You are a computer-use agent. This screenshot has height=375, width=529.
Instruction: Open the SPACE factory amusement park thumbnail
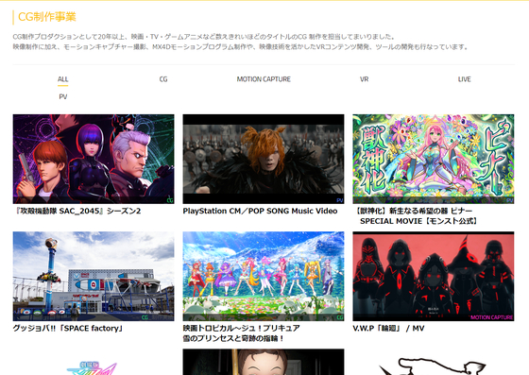click(94, 276)
